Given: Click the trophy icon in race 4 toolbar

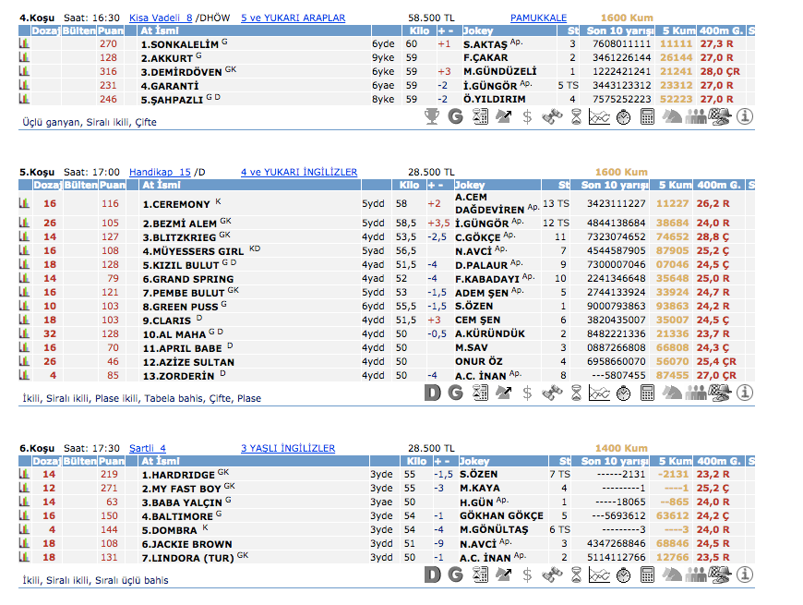Looking at the screenshot, I should pyautogui.click(x=431, y=116).
